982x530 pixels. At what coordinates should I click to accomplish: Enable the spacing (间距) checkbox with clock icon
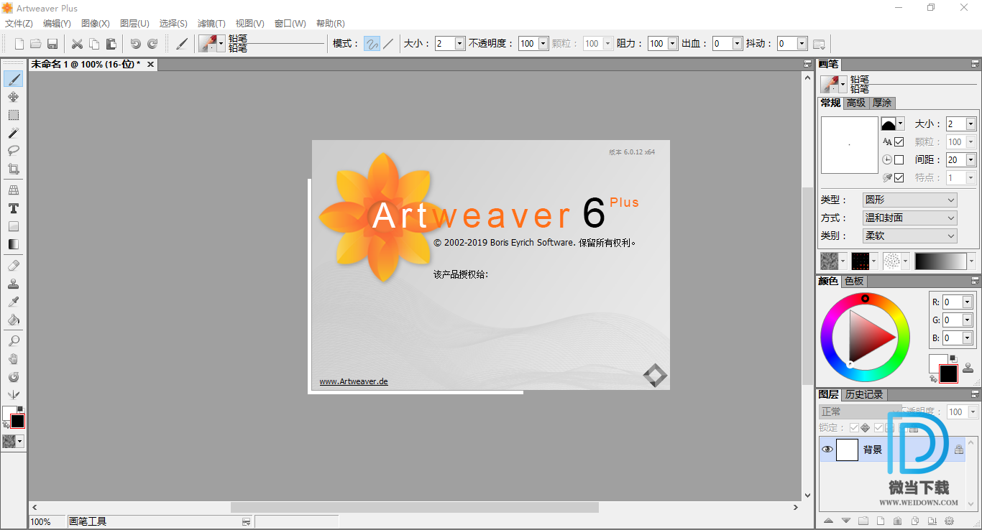pyautogui.click(x=899, y=160)
